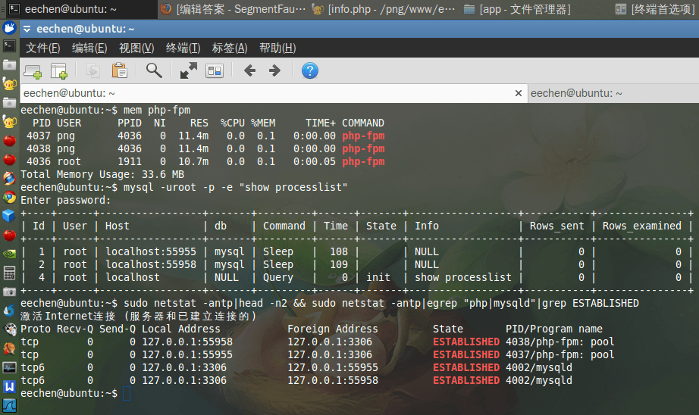Screen dimensions: 699x415
Task: Open the system monitor dock icon
Action: (9, 367)
